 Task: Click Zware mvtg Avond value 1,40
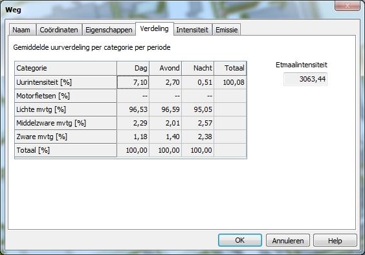pos(166,137)
